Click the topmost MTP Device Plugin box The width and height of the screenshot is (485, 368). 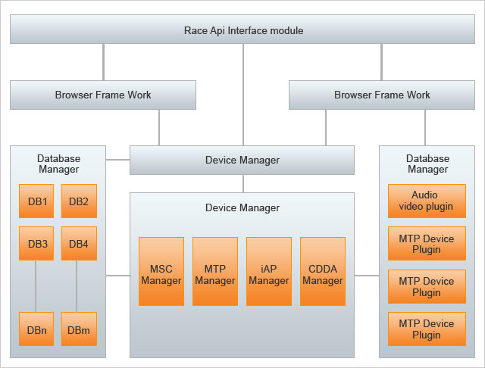pyautogui.click(x=427, y=244)
